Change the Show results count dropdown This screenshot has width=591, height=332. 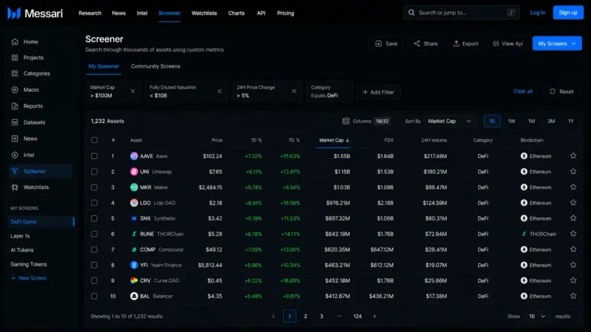tap(537, 316)
